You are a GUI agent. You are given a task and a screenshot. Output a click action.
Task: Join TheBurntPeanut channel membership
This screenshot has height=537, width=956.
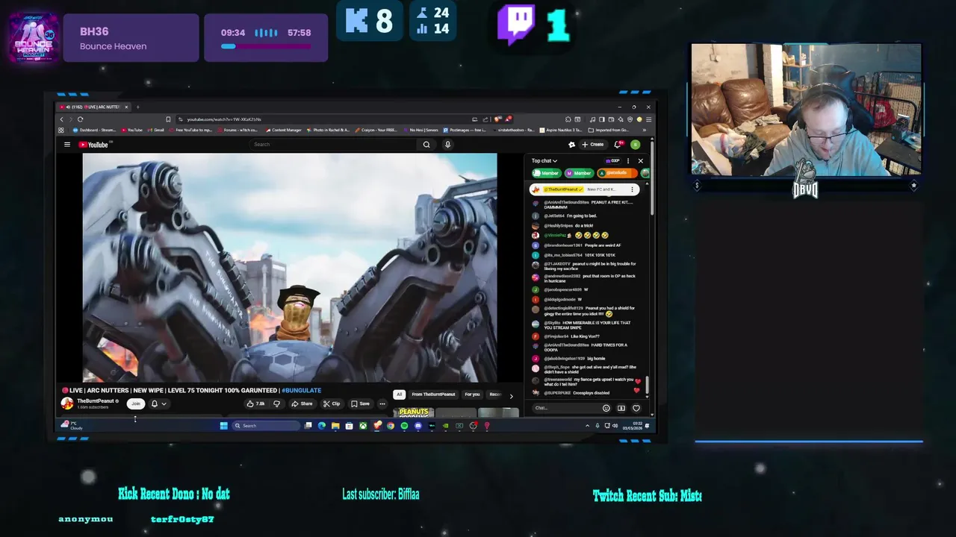(135, 403)
